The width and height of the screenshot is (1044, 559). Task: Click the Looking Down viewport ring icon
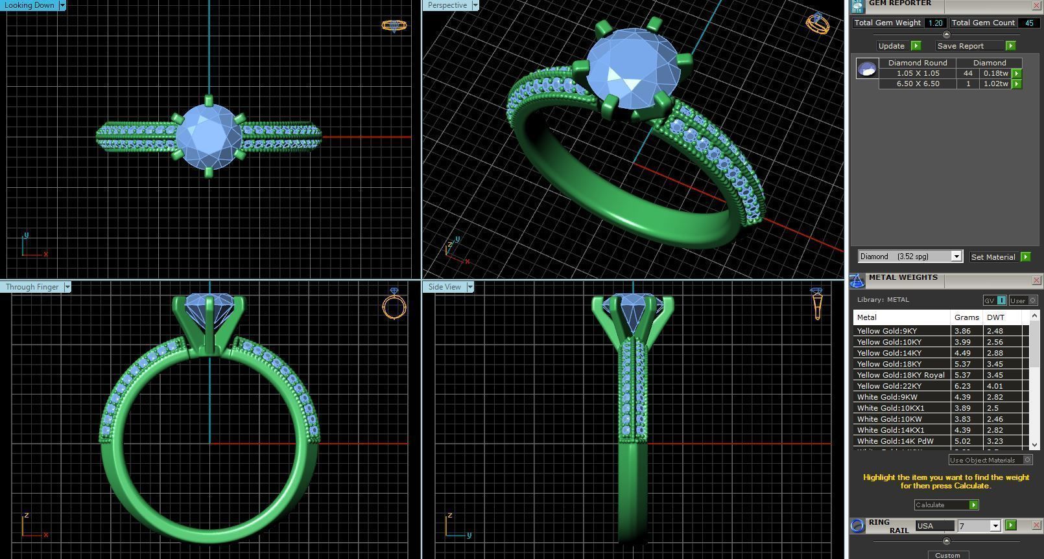coord(394,26)
